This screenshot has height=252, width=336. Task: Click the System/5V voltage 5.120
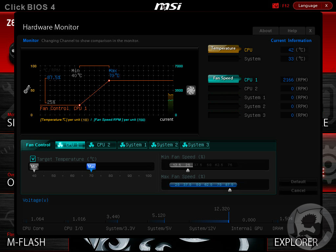(x=159, y=215)
